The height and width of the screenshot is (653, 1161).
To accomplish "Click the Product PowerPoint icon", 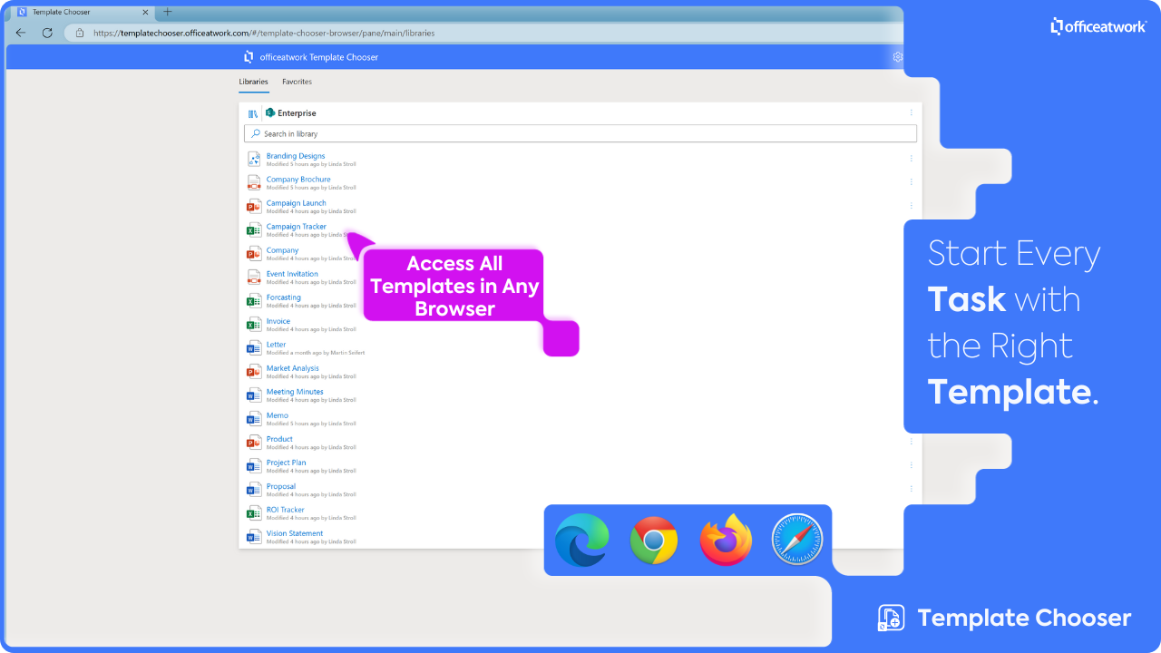I will pyautogui.click(x=254, y=442).
